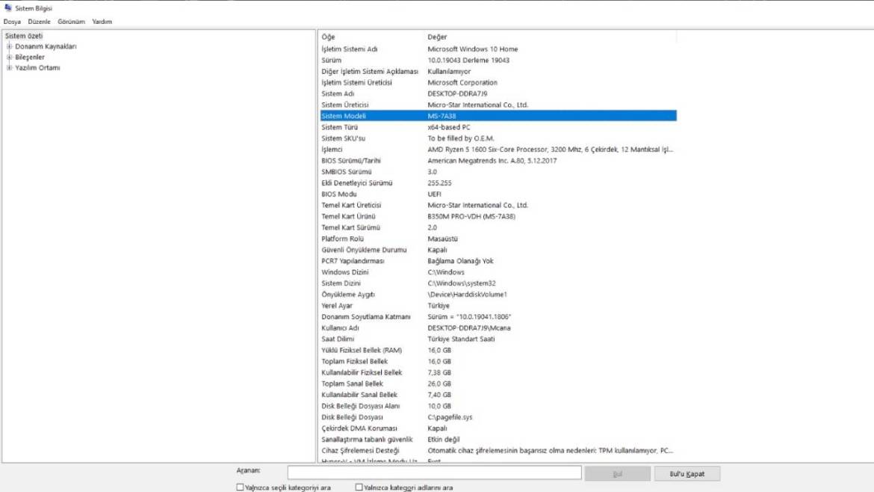The image size is (874, 492).
Task: Select Sistem özeti in the tree
Action: 24,36
